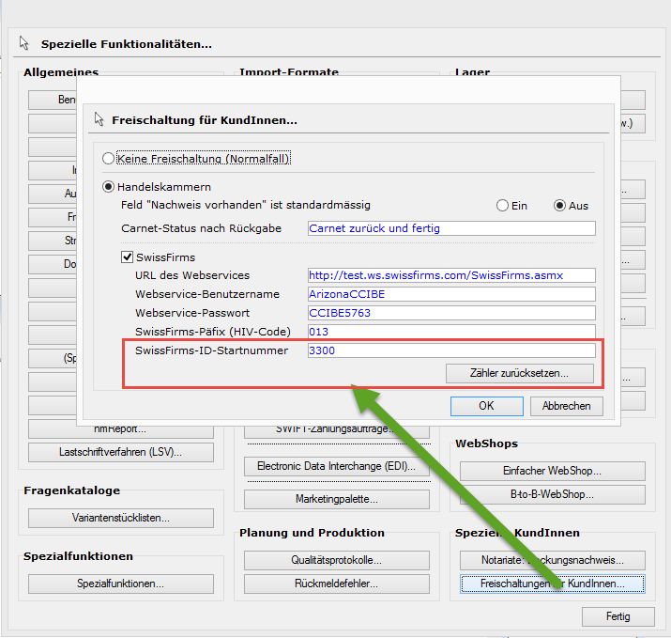This screenshot has width=671, height=638.
Task: Click the Carnet-Status nach Rückgabe field
Action: [x=451, y=228]
